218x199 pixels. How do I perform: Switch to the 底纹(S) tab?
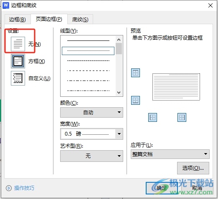(x=80, y=19)
